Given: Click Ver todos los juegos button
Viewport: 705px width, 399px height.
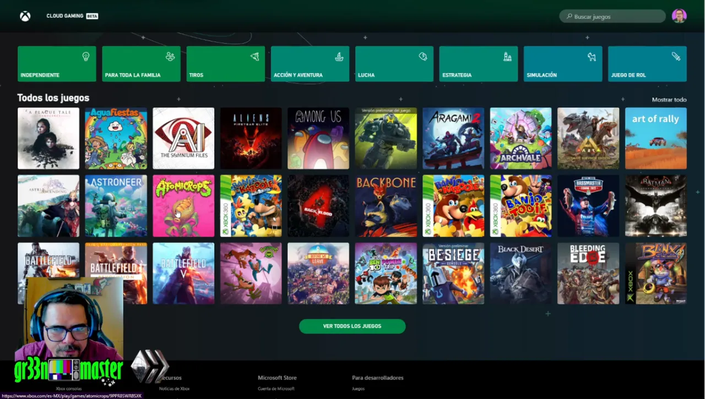Looking at the screenshot, I should click(352, 326).
